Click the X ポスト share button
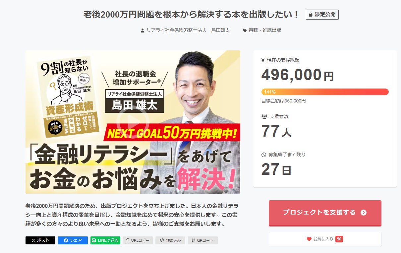The image size is (401, 253). click(x=40, y=240)
